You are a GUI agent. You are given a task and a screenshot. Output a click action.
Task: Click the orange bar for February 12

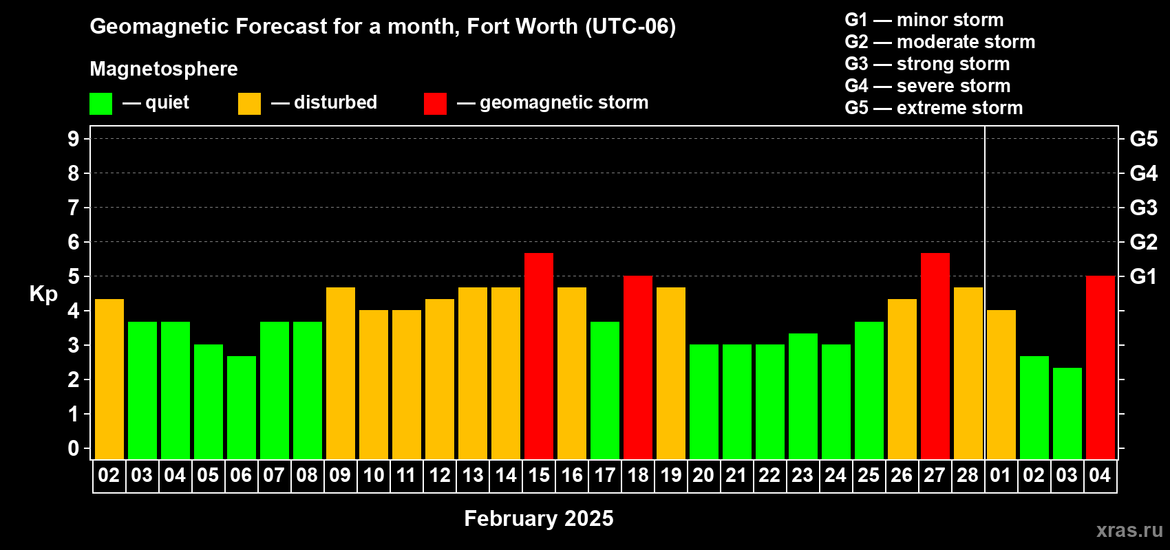coord(440,379)
